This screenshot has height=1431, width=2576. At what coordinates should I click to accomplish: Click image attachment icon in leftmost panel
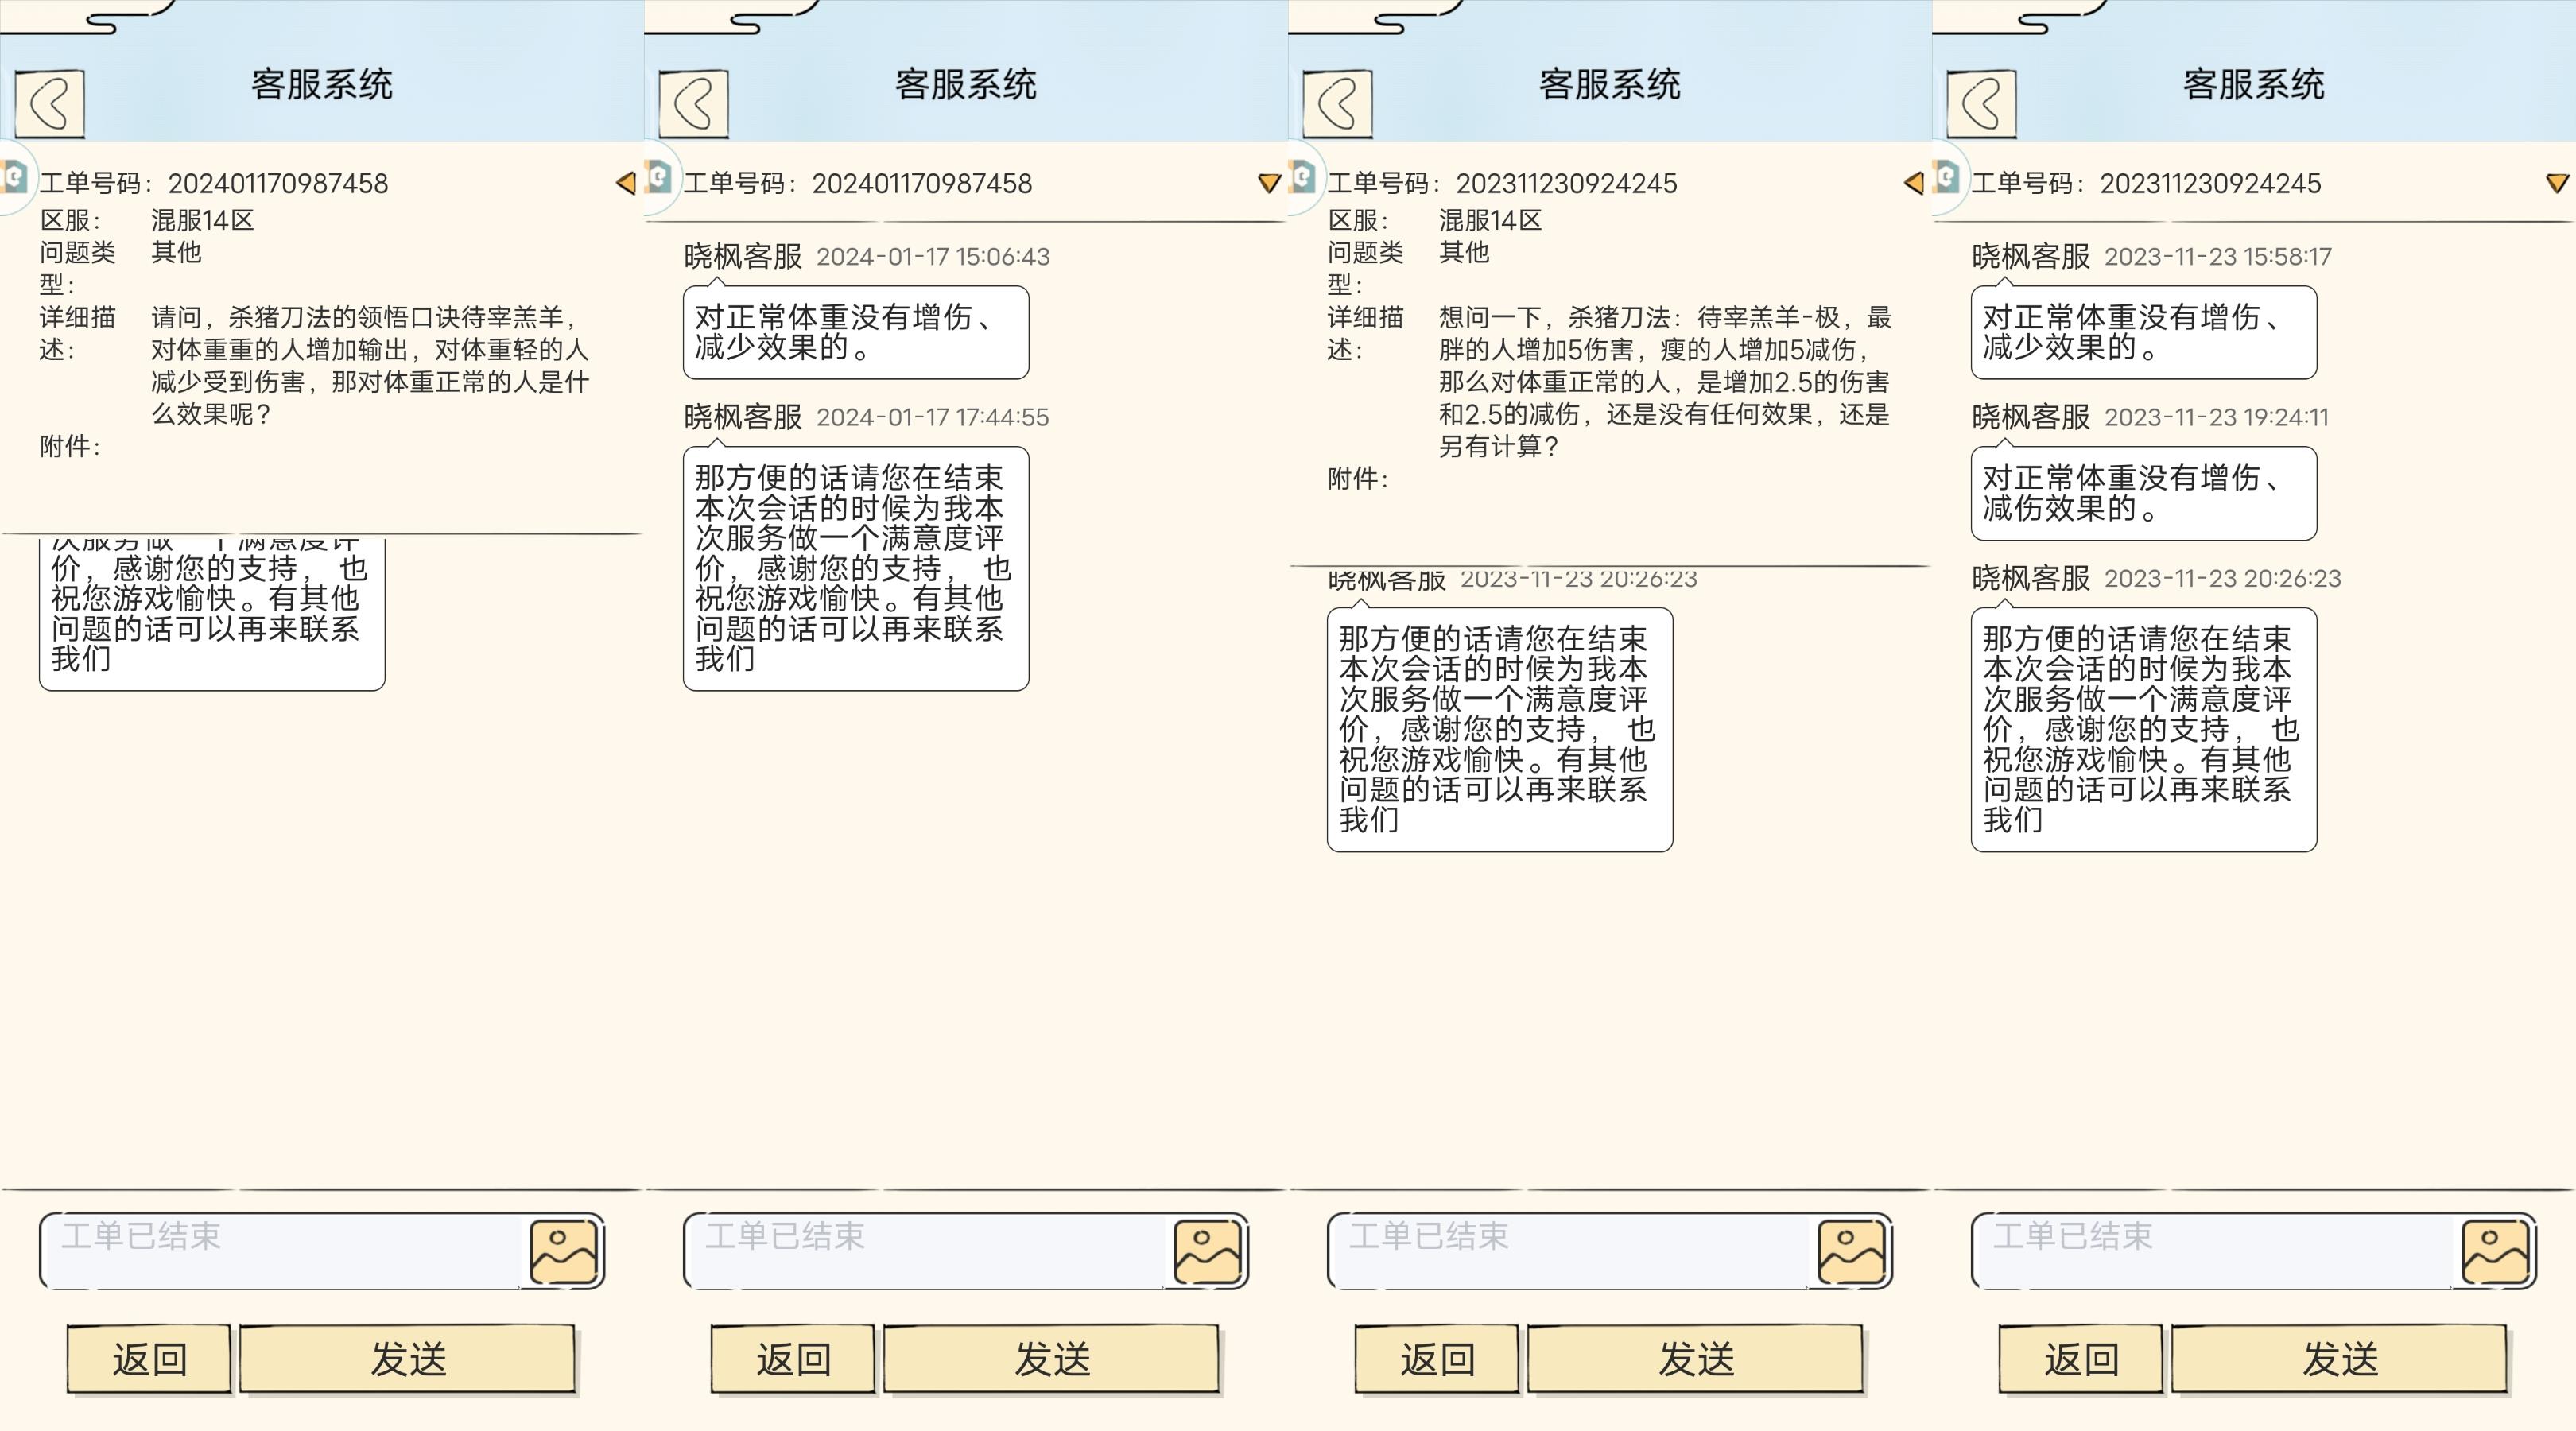pos(564,1251)
